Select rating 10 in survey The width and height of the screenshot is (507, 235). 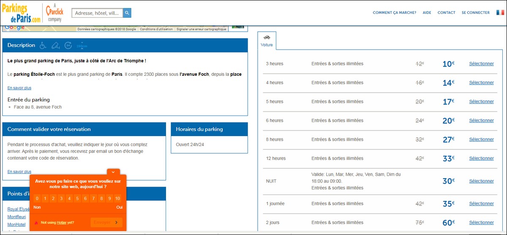tap(117, 198)
